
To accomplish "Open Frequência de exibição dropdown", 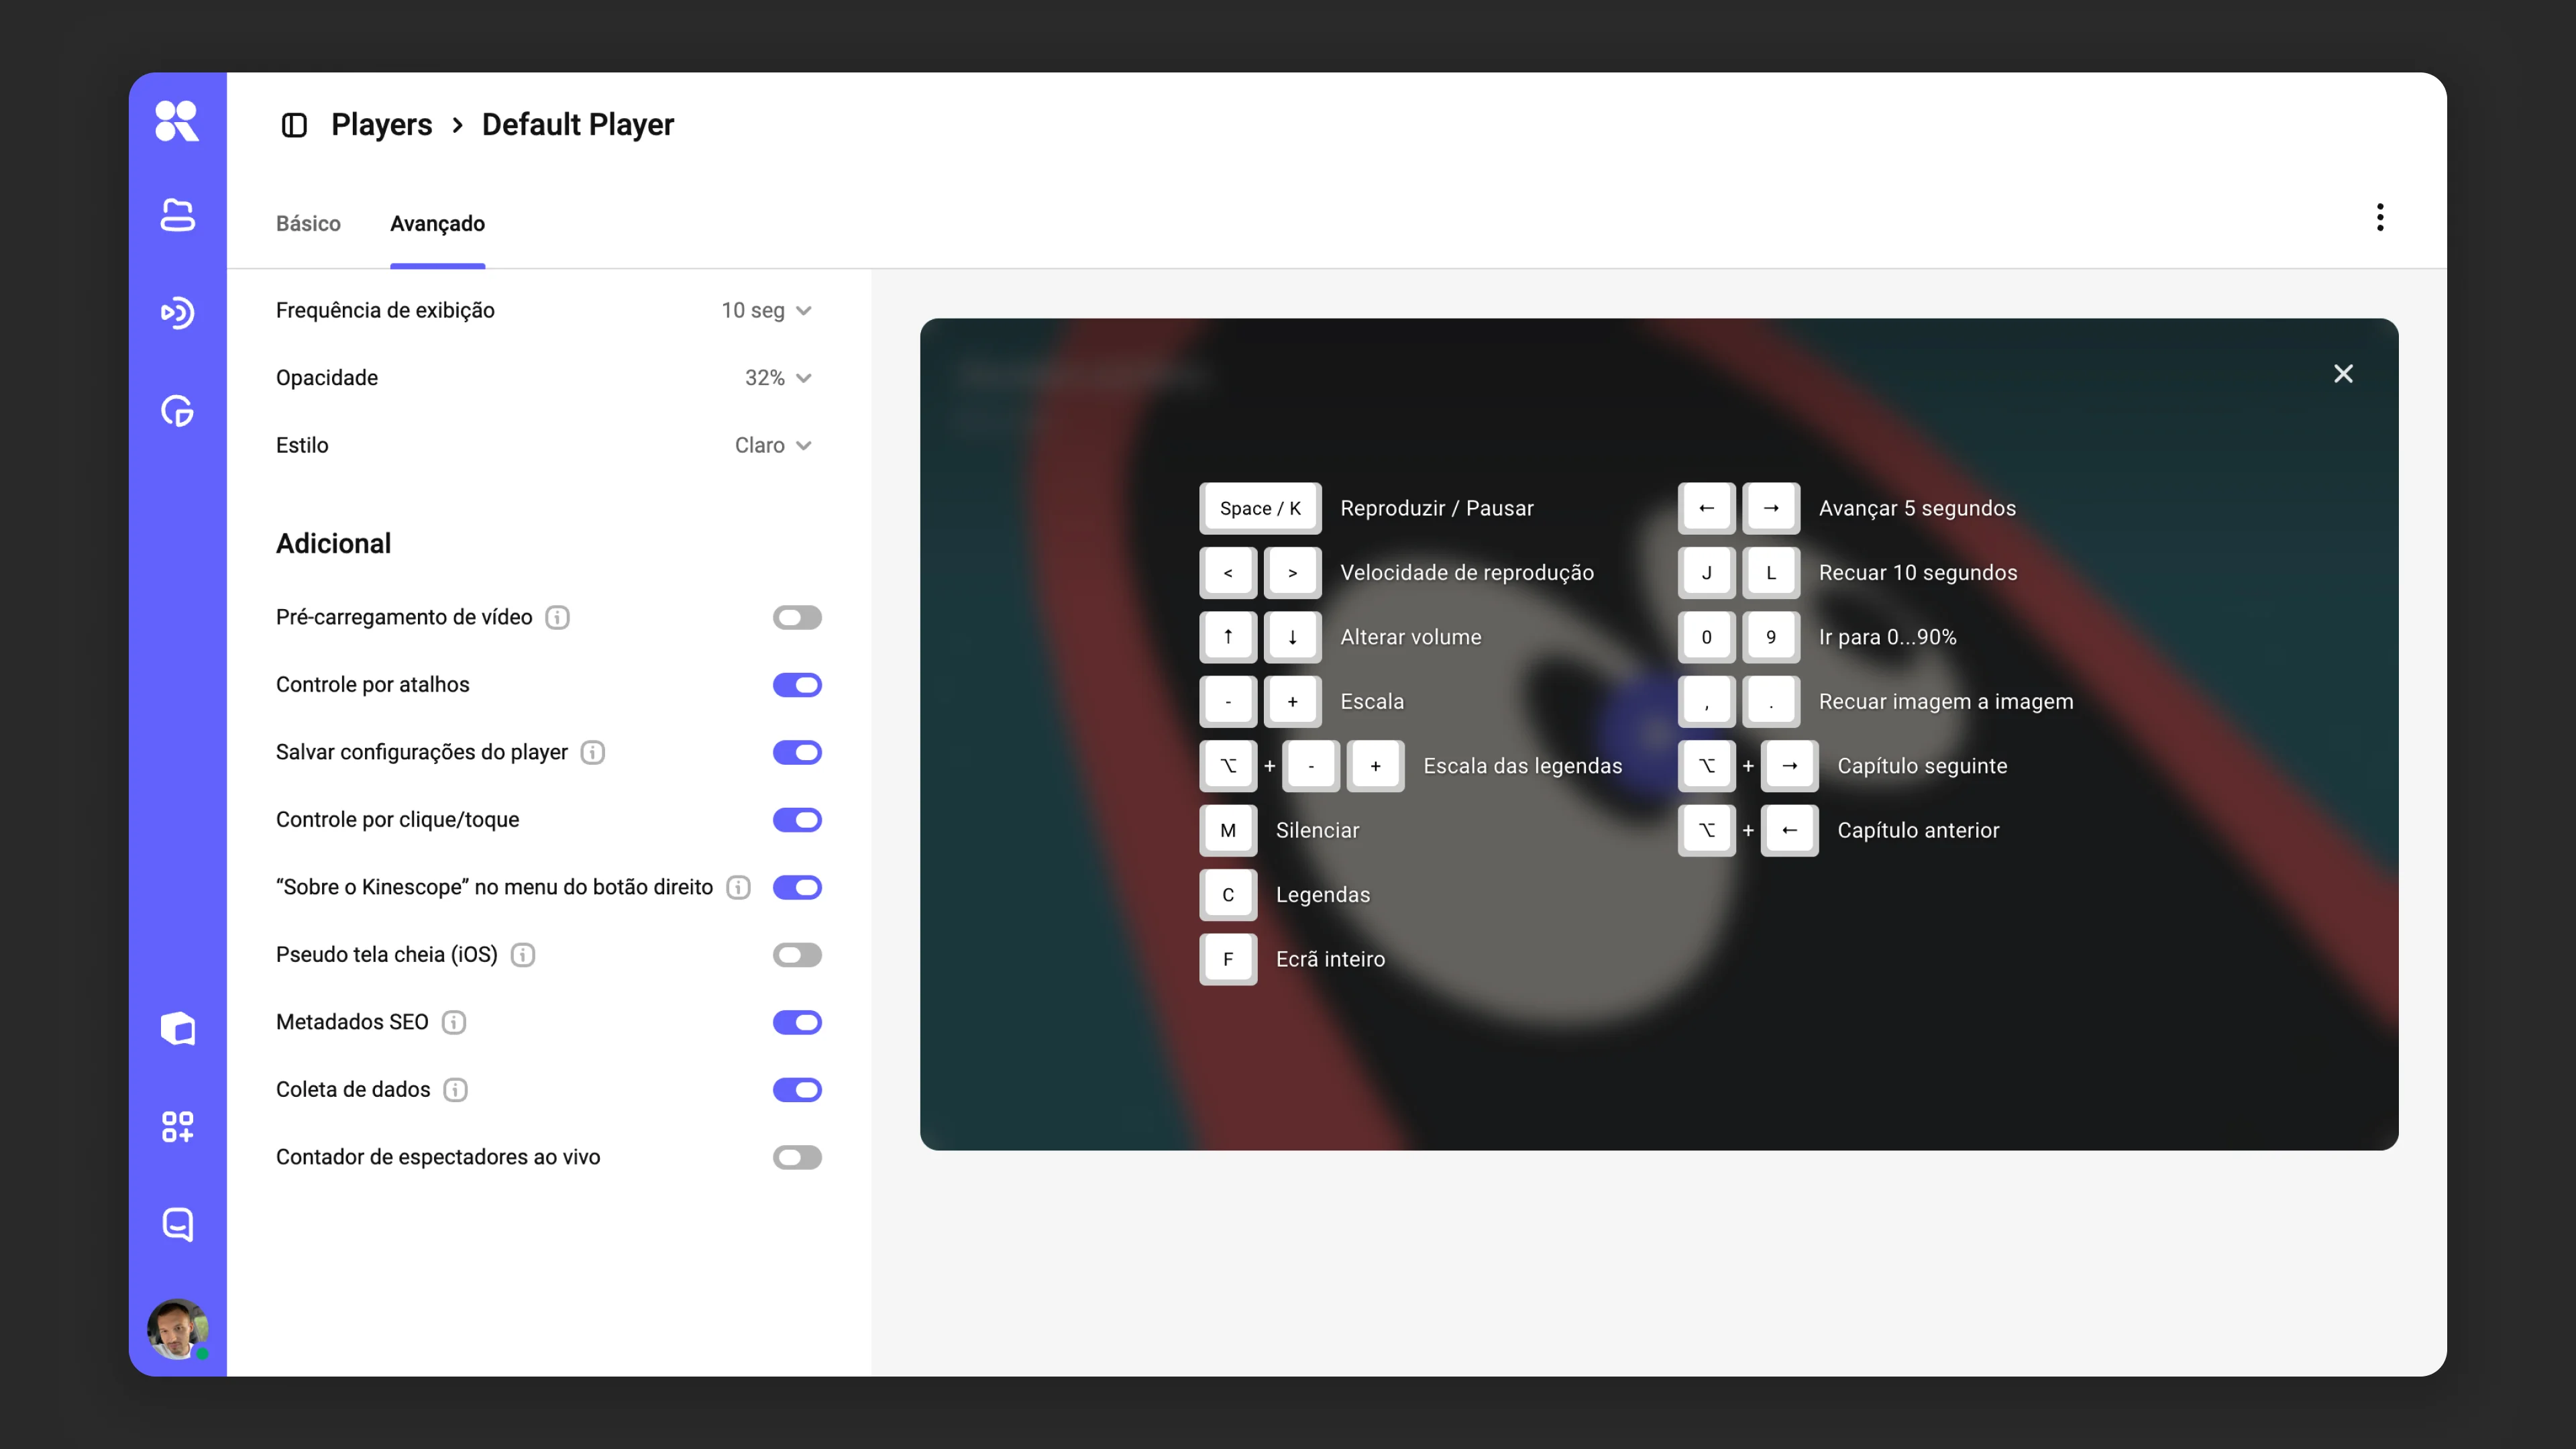I will tap(766, 310).
